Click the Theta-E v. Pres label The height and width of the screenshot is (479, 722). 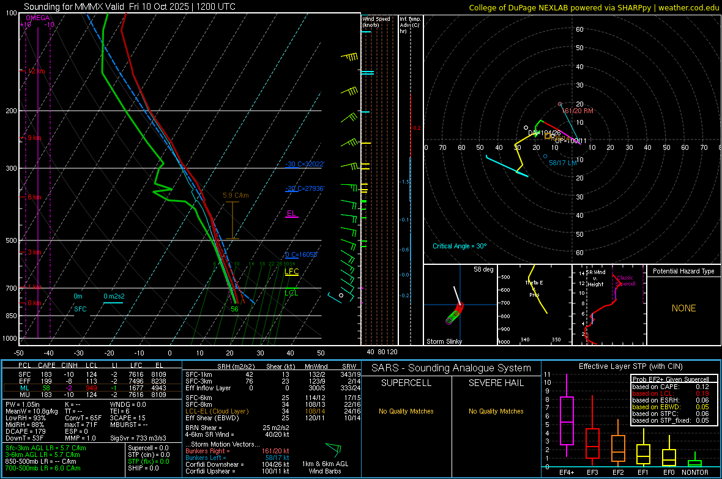click(534, 288)
